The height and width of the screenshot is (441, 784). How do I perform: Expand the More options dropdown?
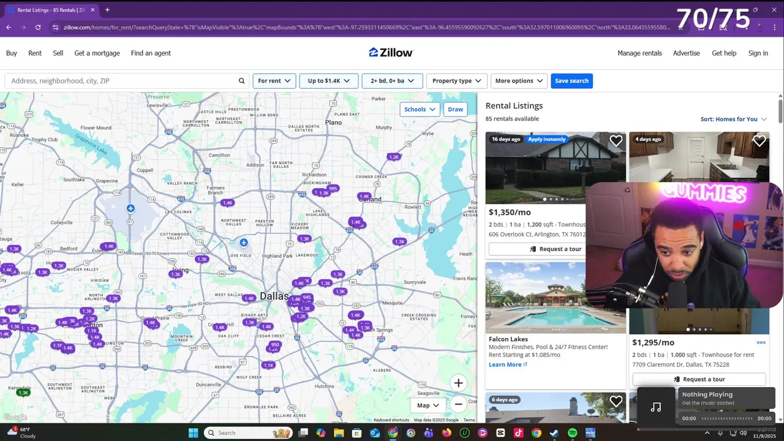pyautogui.click(x=519, y=81)
